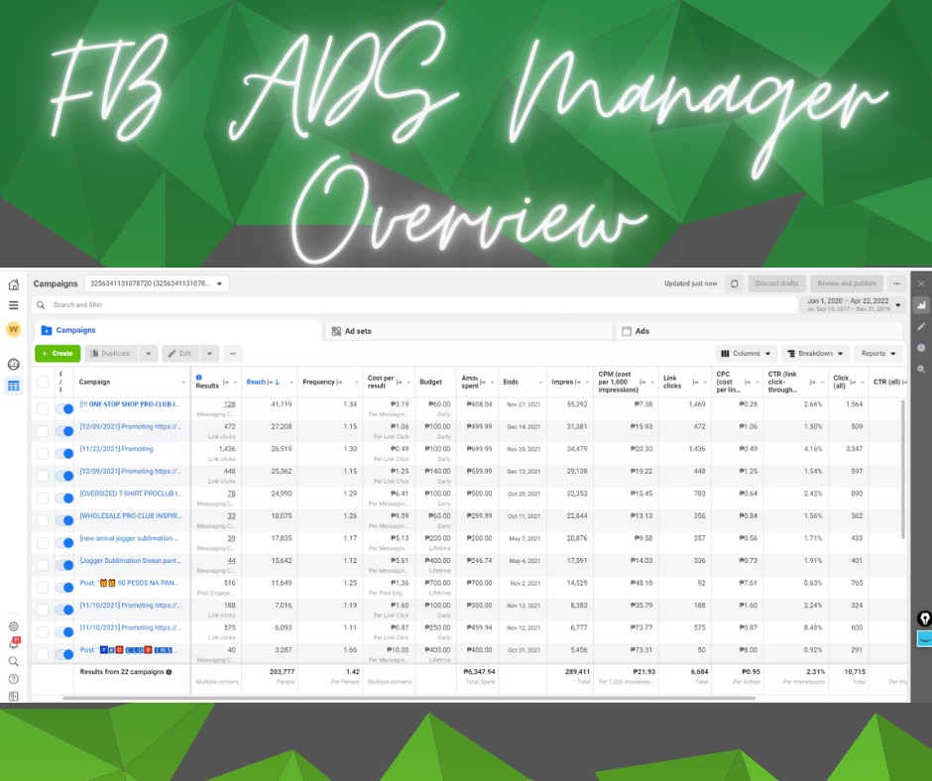Check the box for ONE-STOP SHOP PRO-CLUB row
This screenshot has height=781, width=932.
pos(43,409)
